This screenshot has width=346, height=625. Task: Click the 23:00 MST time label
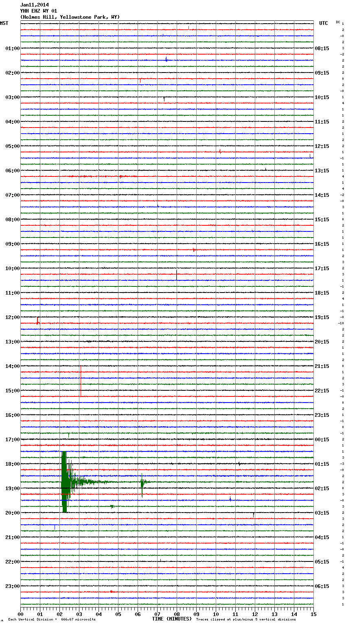tap(12, 586)
